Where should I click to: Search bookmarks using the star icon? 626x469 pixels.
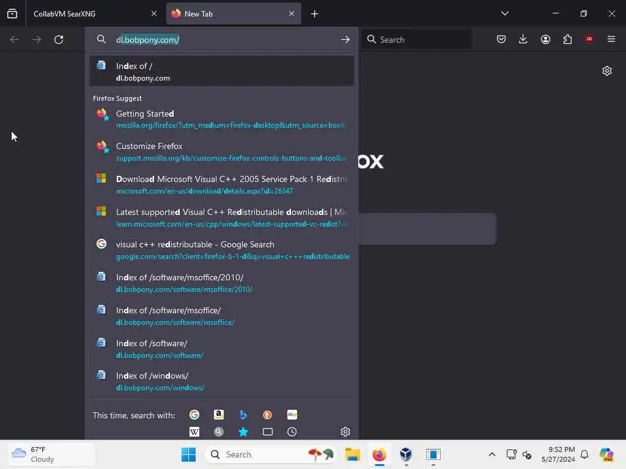[243, 432]
